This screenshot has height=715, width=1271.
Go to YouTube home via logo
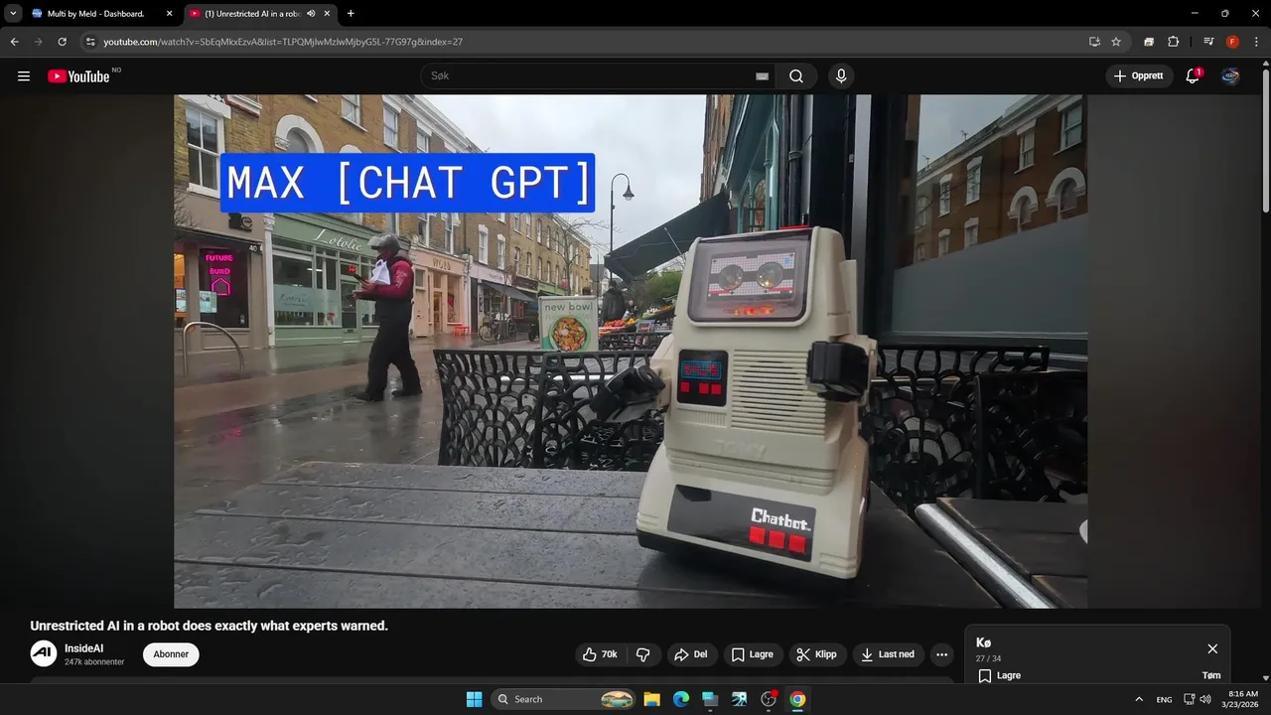[x=78, y=76]
